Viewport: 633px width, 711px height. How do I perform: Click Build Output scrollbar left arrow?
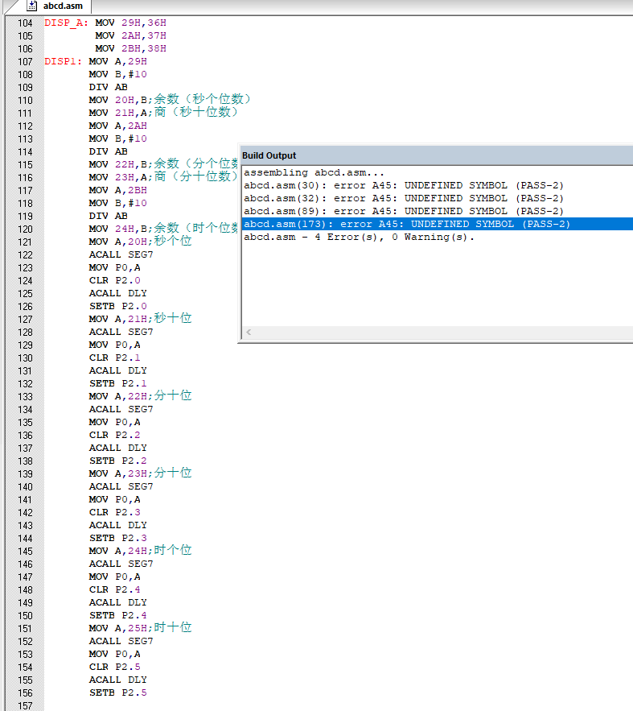click(x=249, y=333)
